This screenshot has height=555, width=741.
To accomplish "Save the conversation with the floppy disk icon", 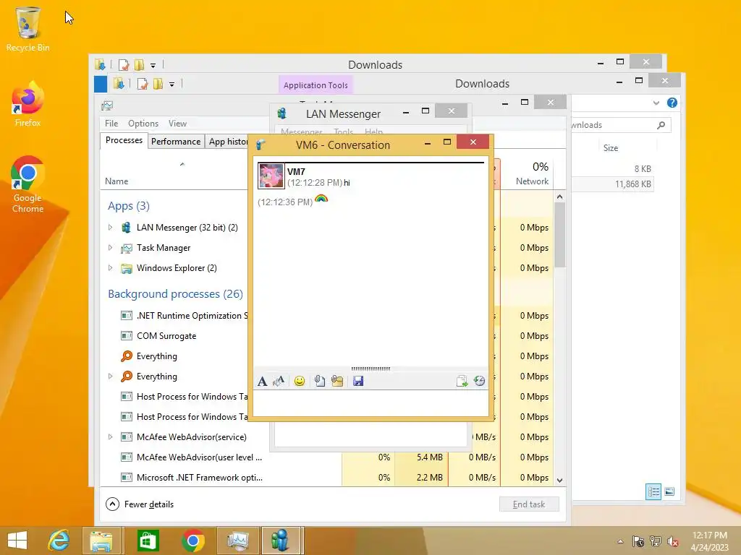I will coord(358,381).
